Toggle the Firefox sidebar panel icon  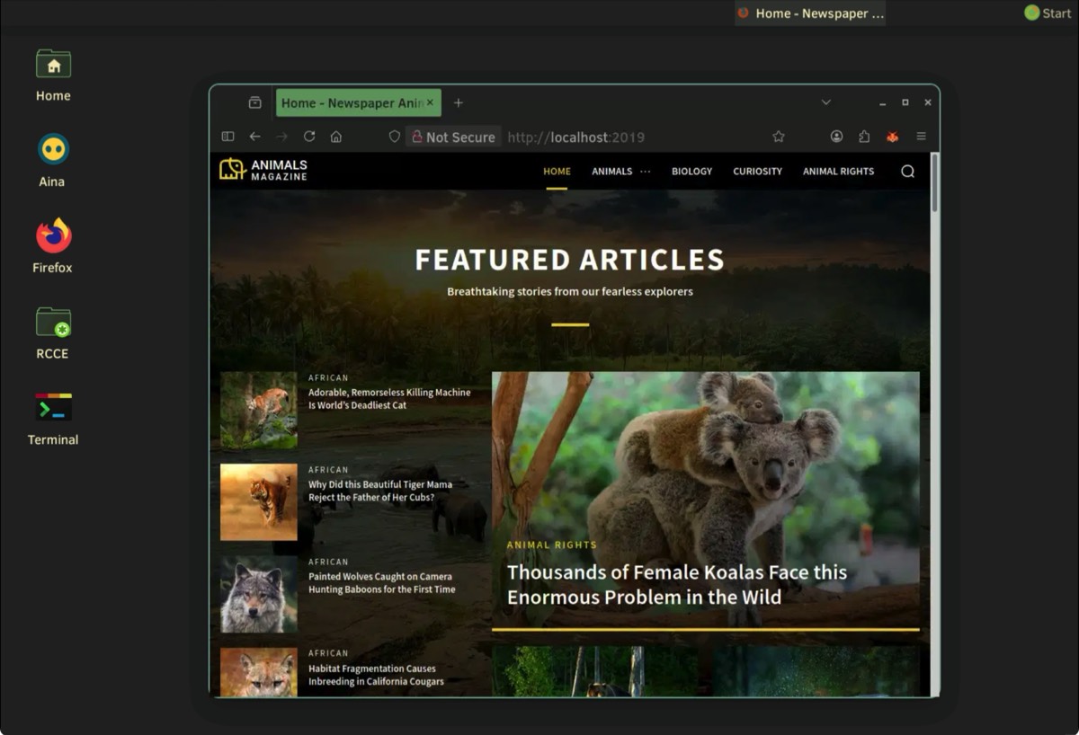[x=227, y=137]
